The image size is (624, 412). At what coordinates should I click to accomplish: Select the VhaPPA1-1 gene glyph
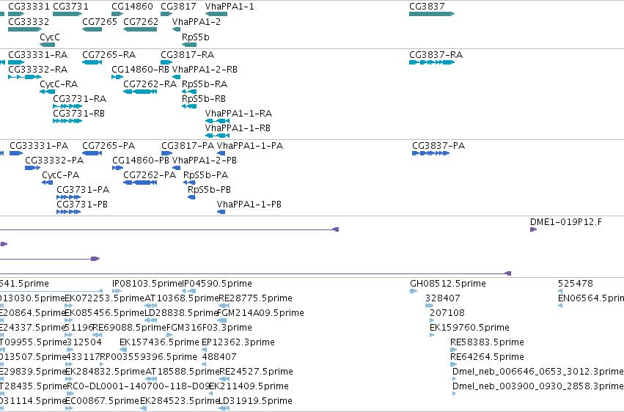click(216, 14)
